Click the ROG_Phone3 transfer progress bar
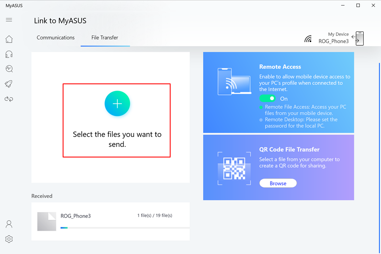 click(x=125, y=228)
